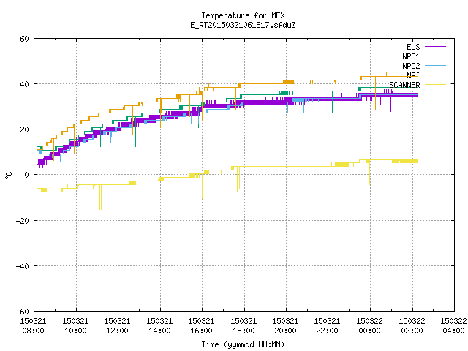The height and width of the screenshot is (351, 468).
Task: Click the x-axis label 150321 14:00
Action: pos(159,326)
